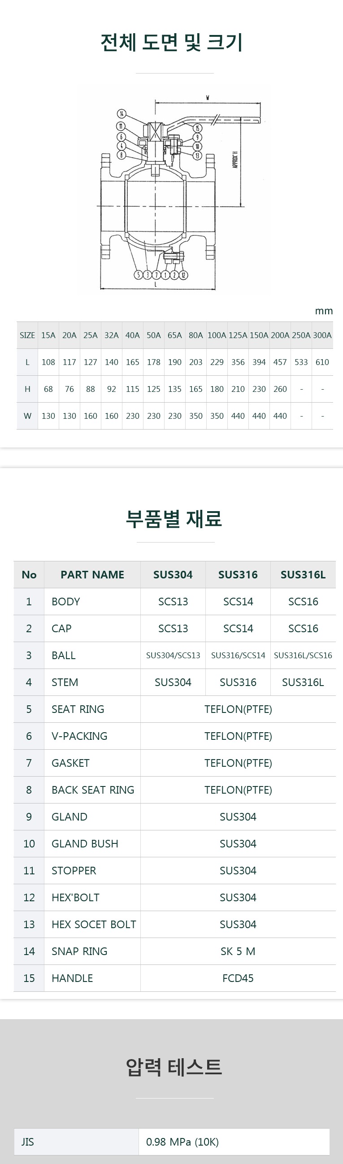Screen dimensions: 343x1164
Task: Click the FCD45 handle material cell
Action: pos(238,978)
